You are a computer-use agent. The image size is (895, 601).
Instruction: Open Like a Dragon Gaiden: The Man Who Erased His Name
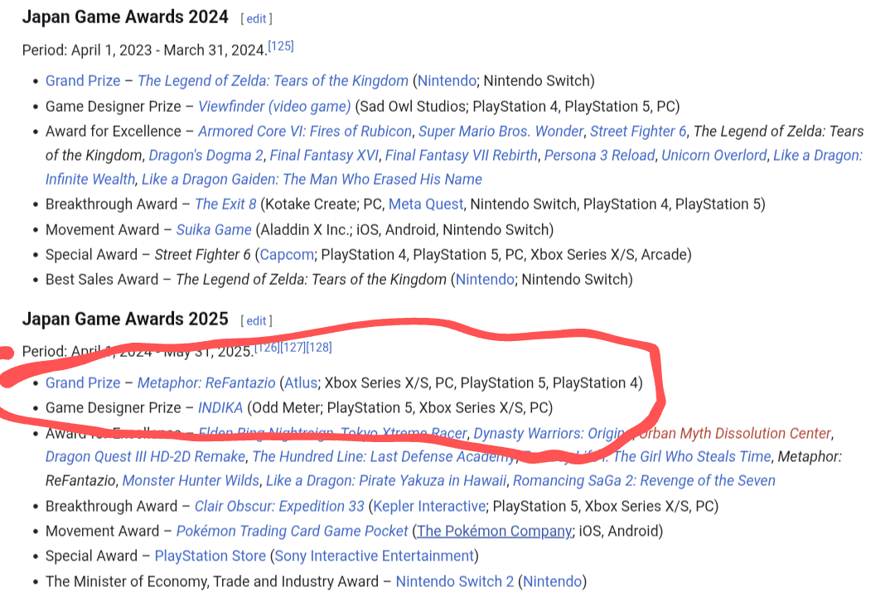312,180
